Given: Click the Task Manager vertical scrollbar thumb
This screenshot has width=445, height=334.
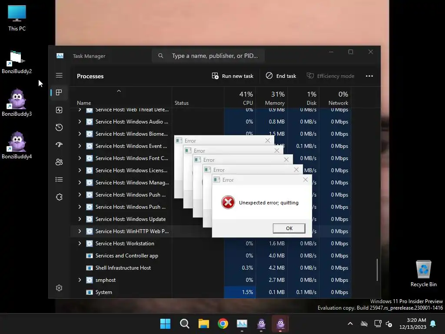Looking at the screenshot, I should coord(377,270).
